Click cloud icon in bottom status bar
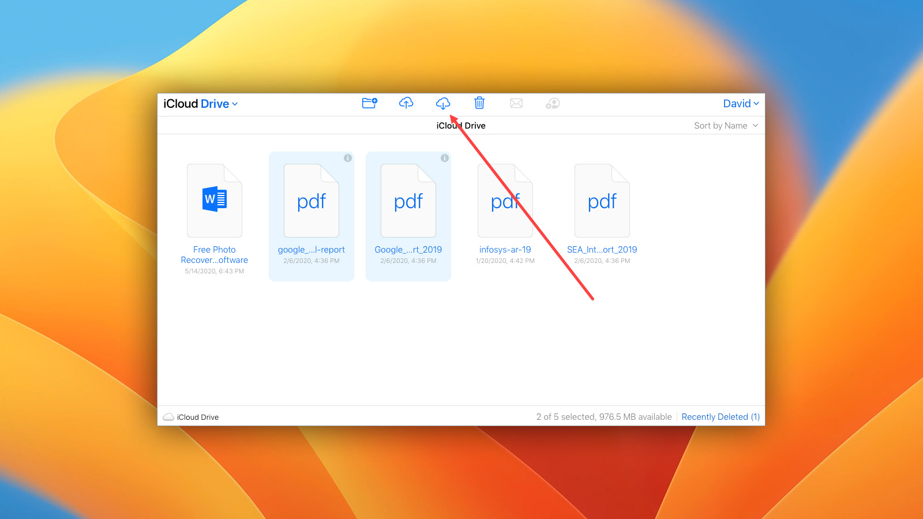The width and height of the screenshot is (923, 519). click(x=168, y=417)
